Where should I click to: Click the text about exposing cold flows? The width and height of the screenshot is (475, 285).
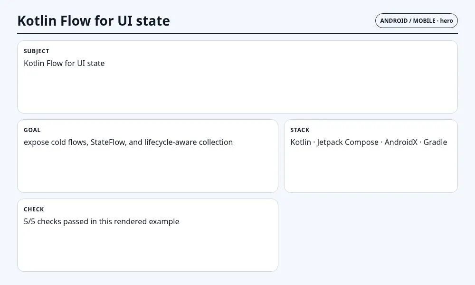click(x=128, y=142)
